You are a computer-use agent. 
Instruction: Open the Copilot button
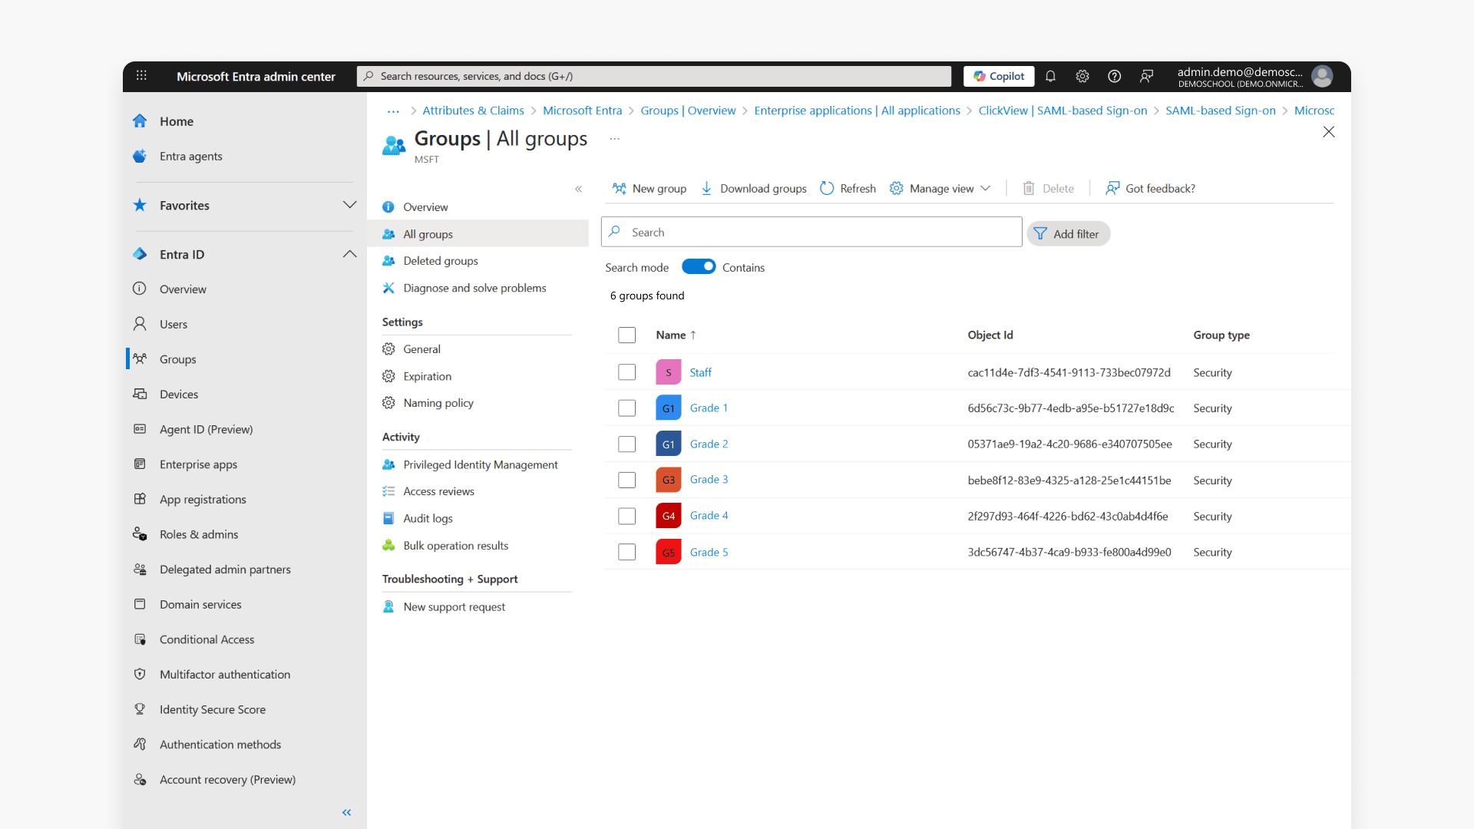(999, 76)
